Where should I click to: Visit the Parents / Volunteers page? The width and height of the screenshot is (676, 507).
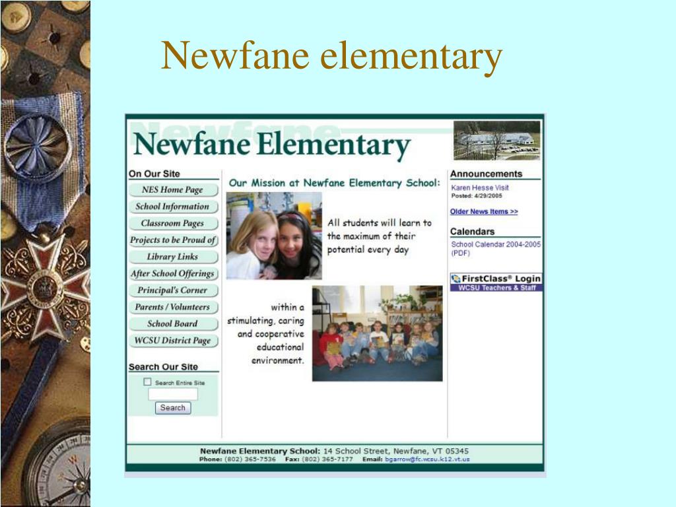tap(173, 307)
